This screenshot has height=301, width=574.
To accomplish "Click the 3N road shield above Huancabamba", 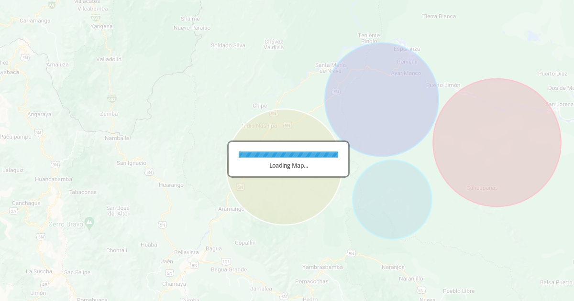I will tap(55, 164).
